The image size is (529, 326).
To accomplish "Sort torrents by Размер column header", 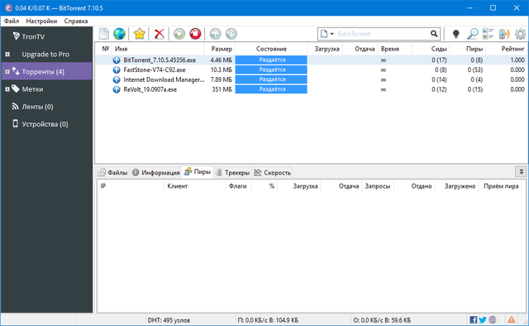I will [x=220, y=49].
